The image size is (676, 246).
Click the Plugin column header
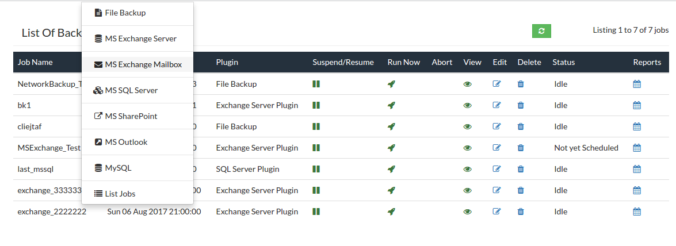click(x=227, y=63)
